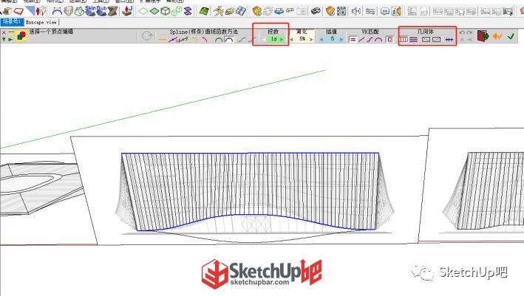Click the 5% simplify value field
Viewport: 524px width, 296px height.
tap(302, 39)
